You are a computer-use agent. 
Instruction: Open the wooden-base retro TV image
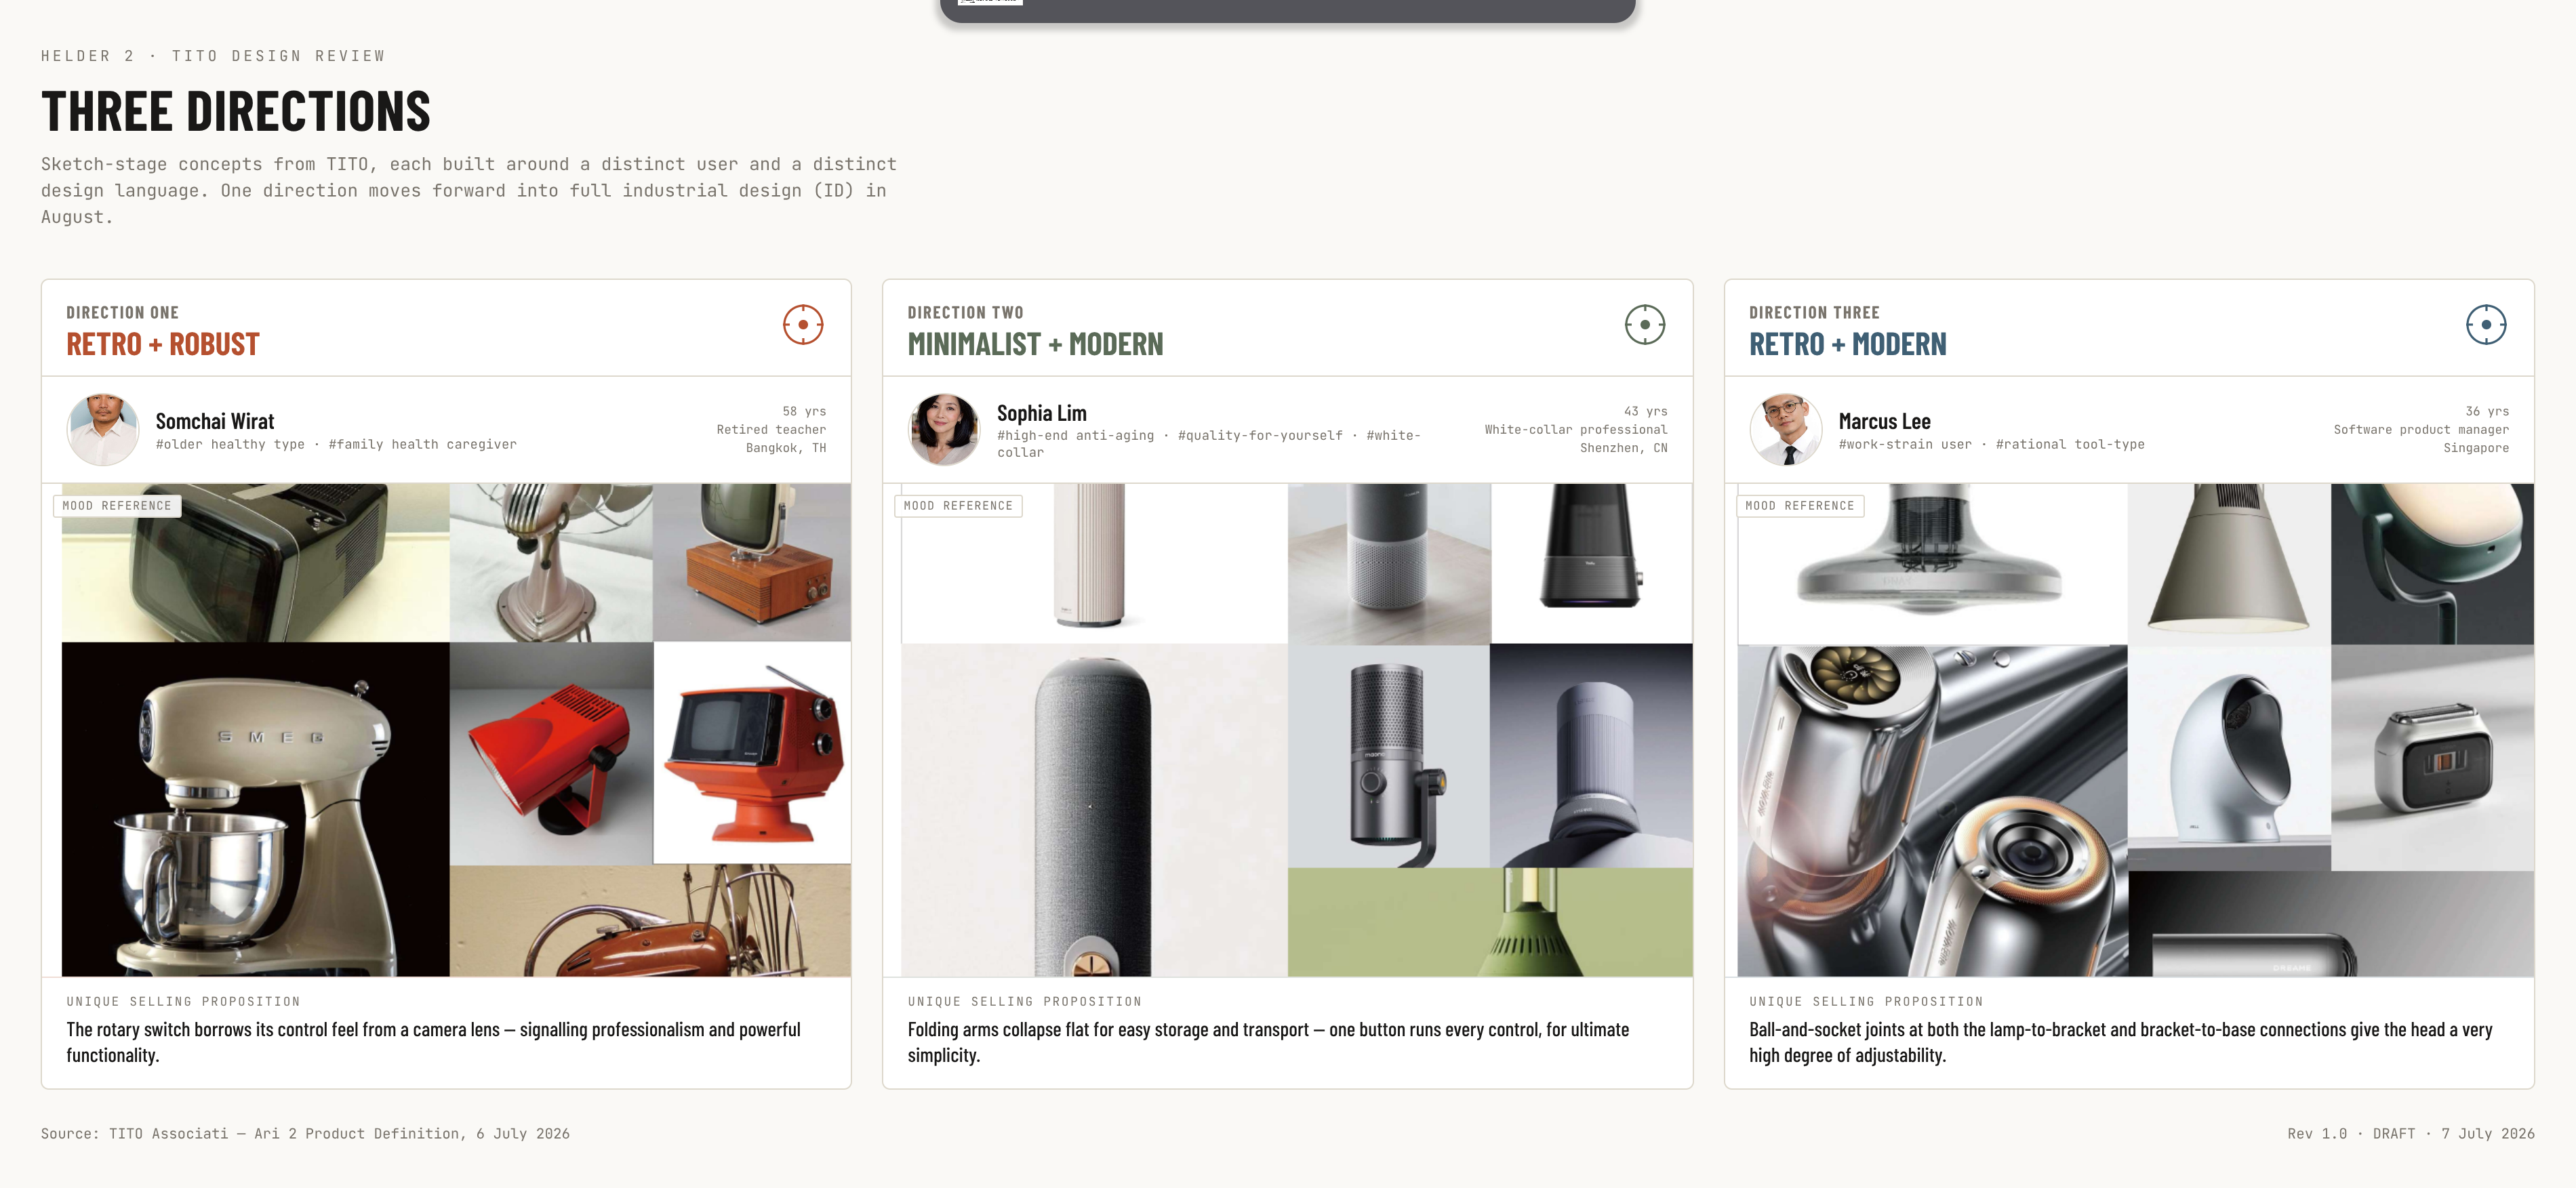(x=752, y=563)
